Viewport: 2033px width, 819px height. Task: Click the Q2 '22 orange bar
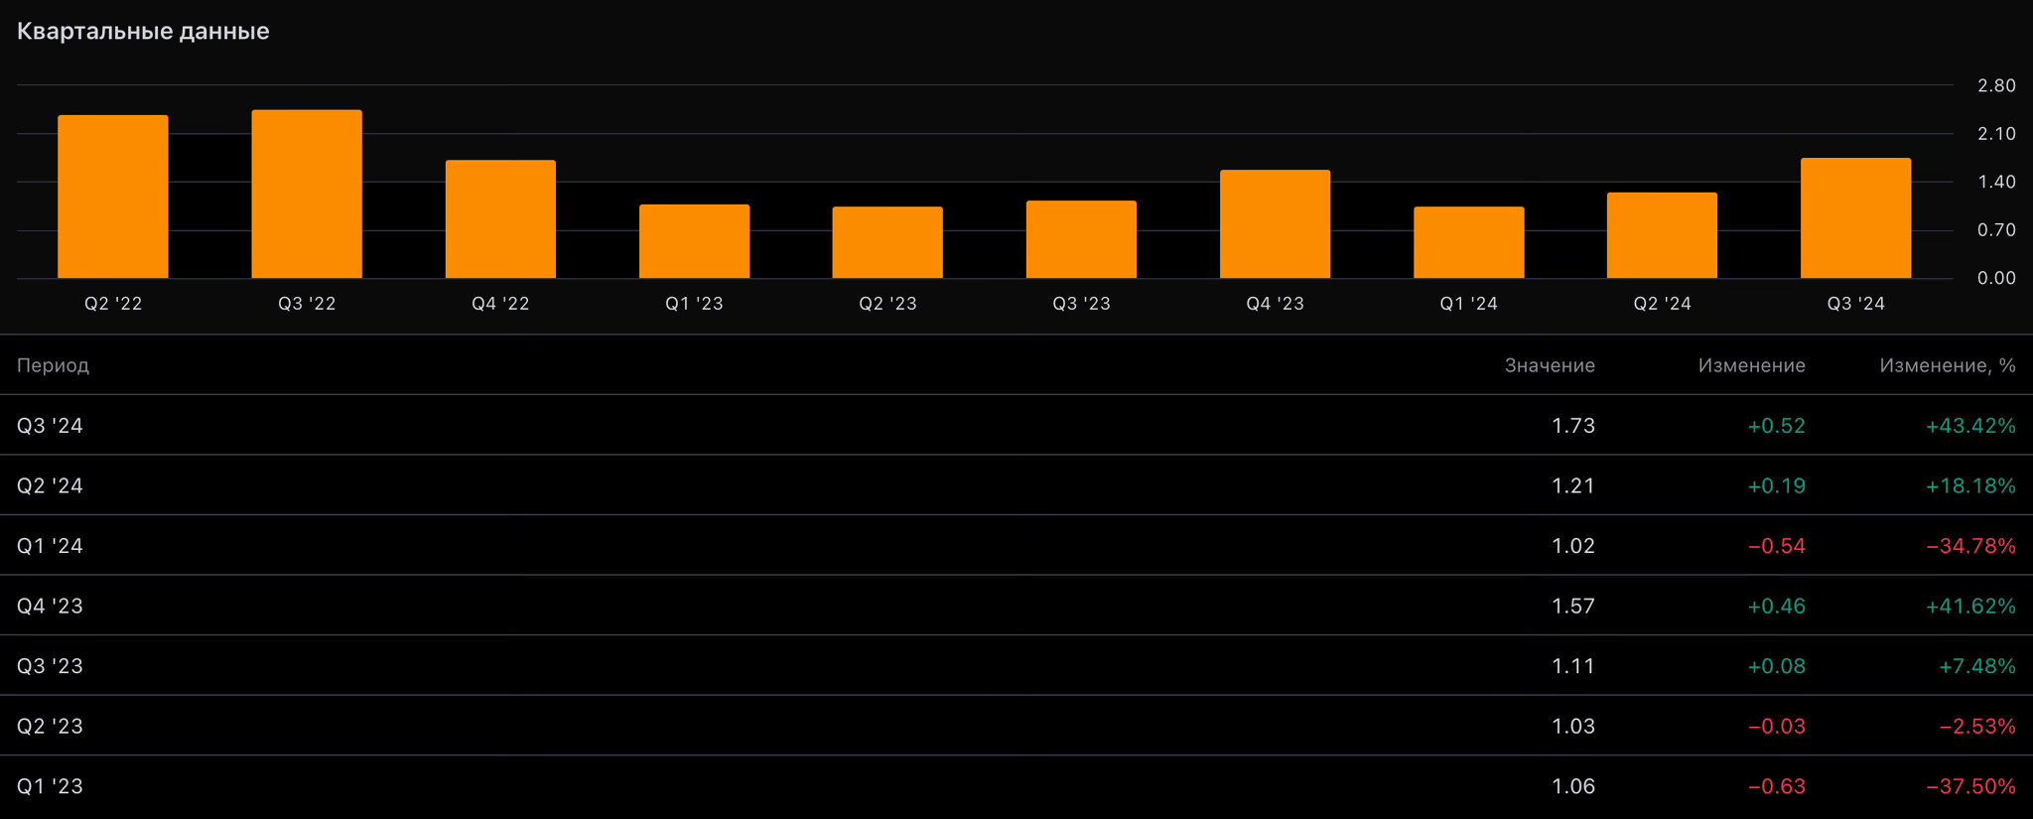(113, 197)
